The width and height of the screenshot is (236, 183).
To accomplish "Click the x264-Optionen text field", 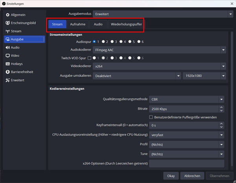I will point(186,163).
